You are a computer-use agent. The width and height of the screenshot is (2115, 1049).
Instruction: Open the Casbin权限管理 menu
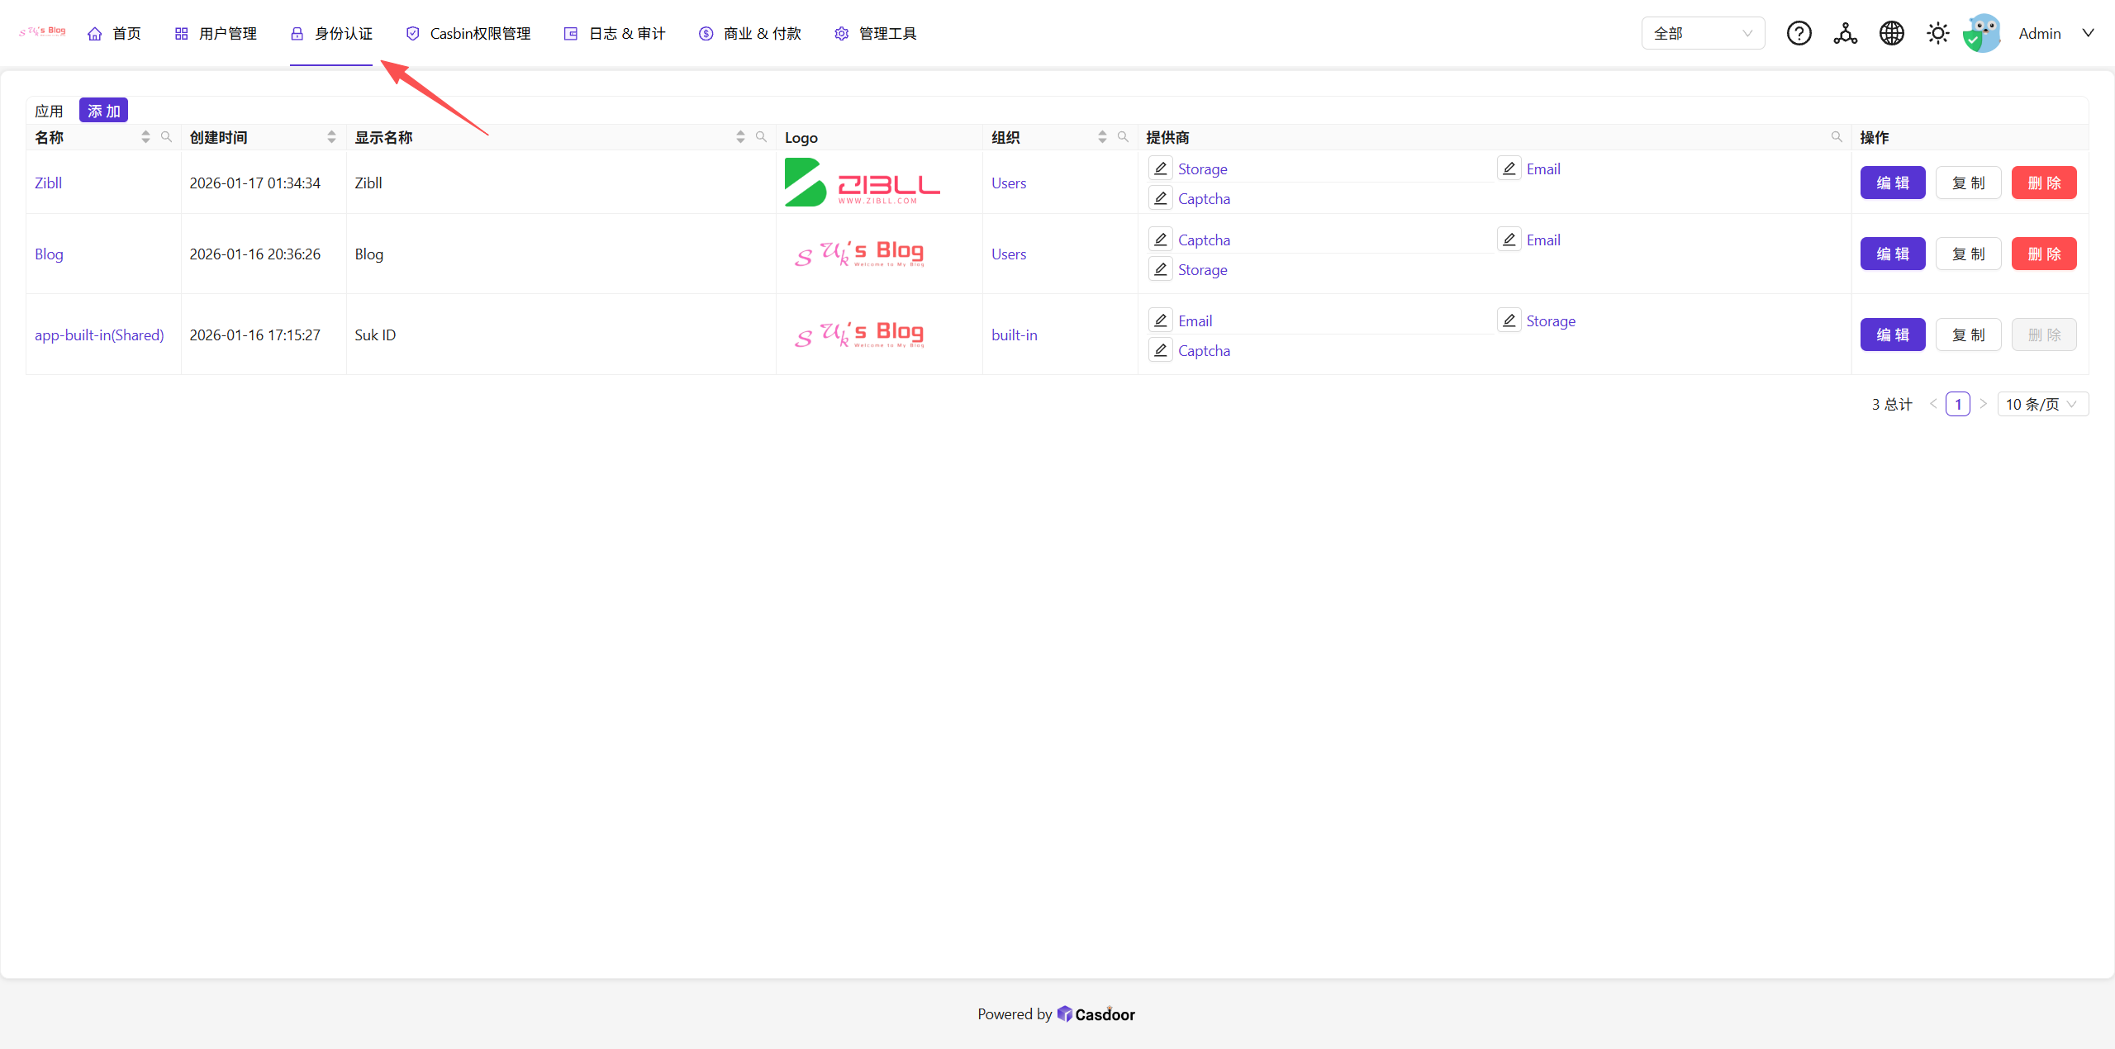(x=468, y=33)
